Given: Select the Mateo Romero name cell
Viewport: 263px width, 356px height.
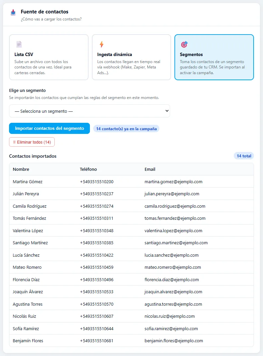Looking at the screenshot, I should [27, 267].
